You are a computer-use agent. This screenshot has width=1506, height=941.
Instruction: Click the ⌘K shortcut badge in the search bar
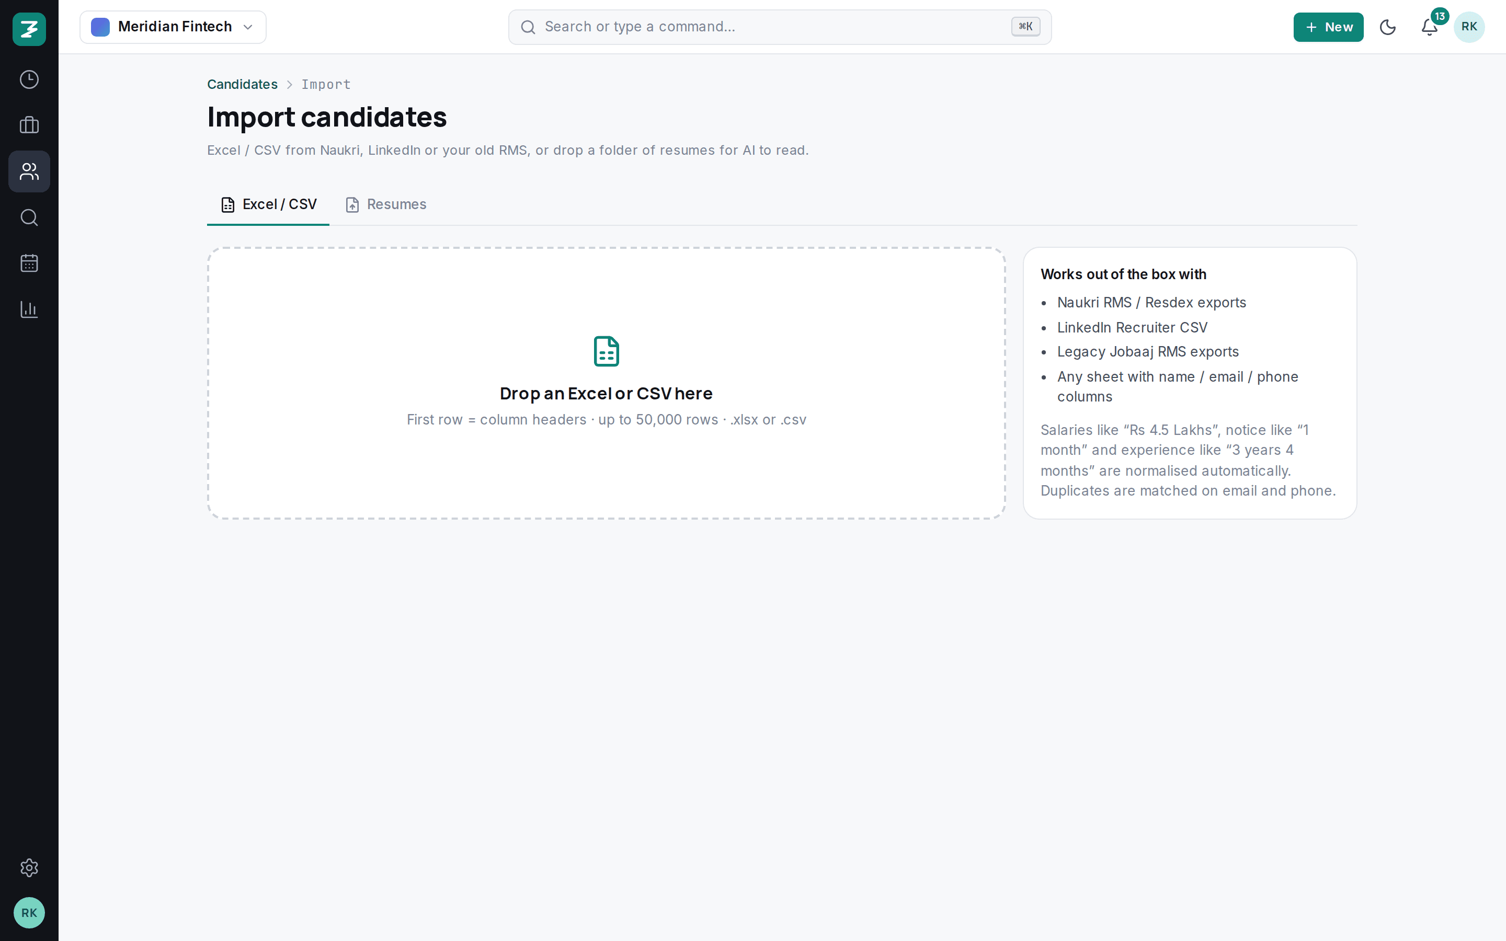click(x=1025, y=27)
